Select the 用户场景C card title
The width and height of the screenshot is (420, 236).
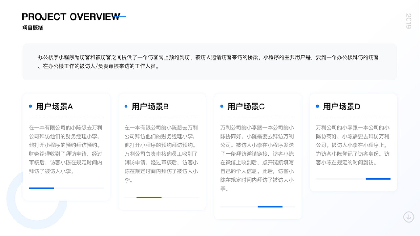tap(246, 107)
